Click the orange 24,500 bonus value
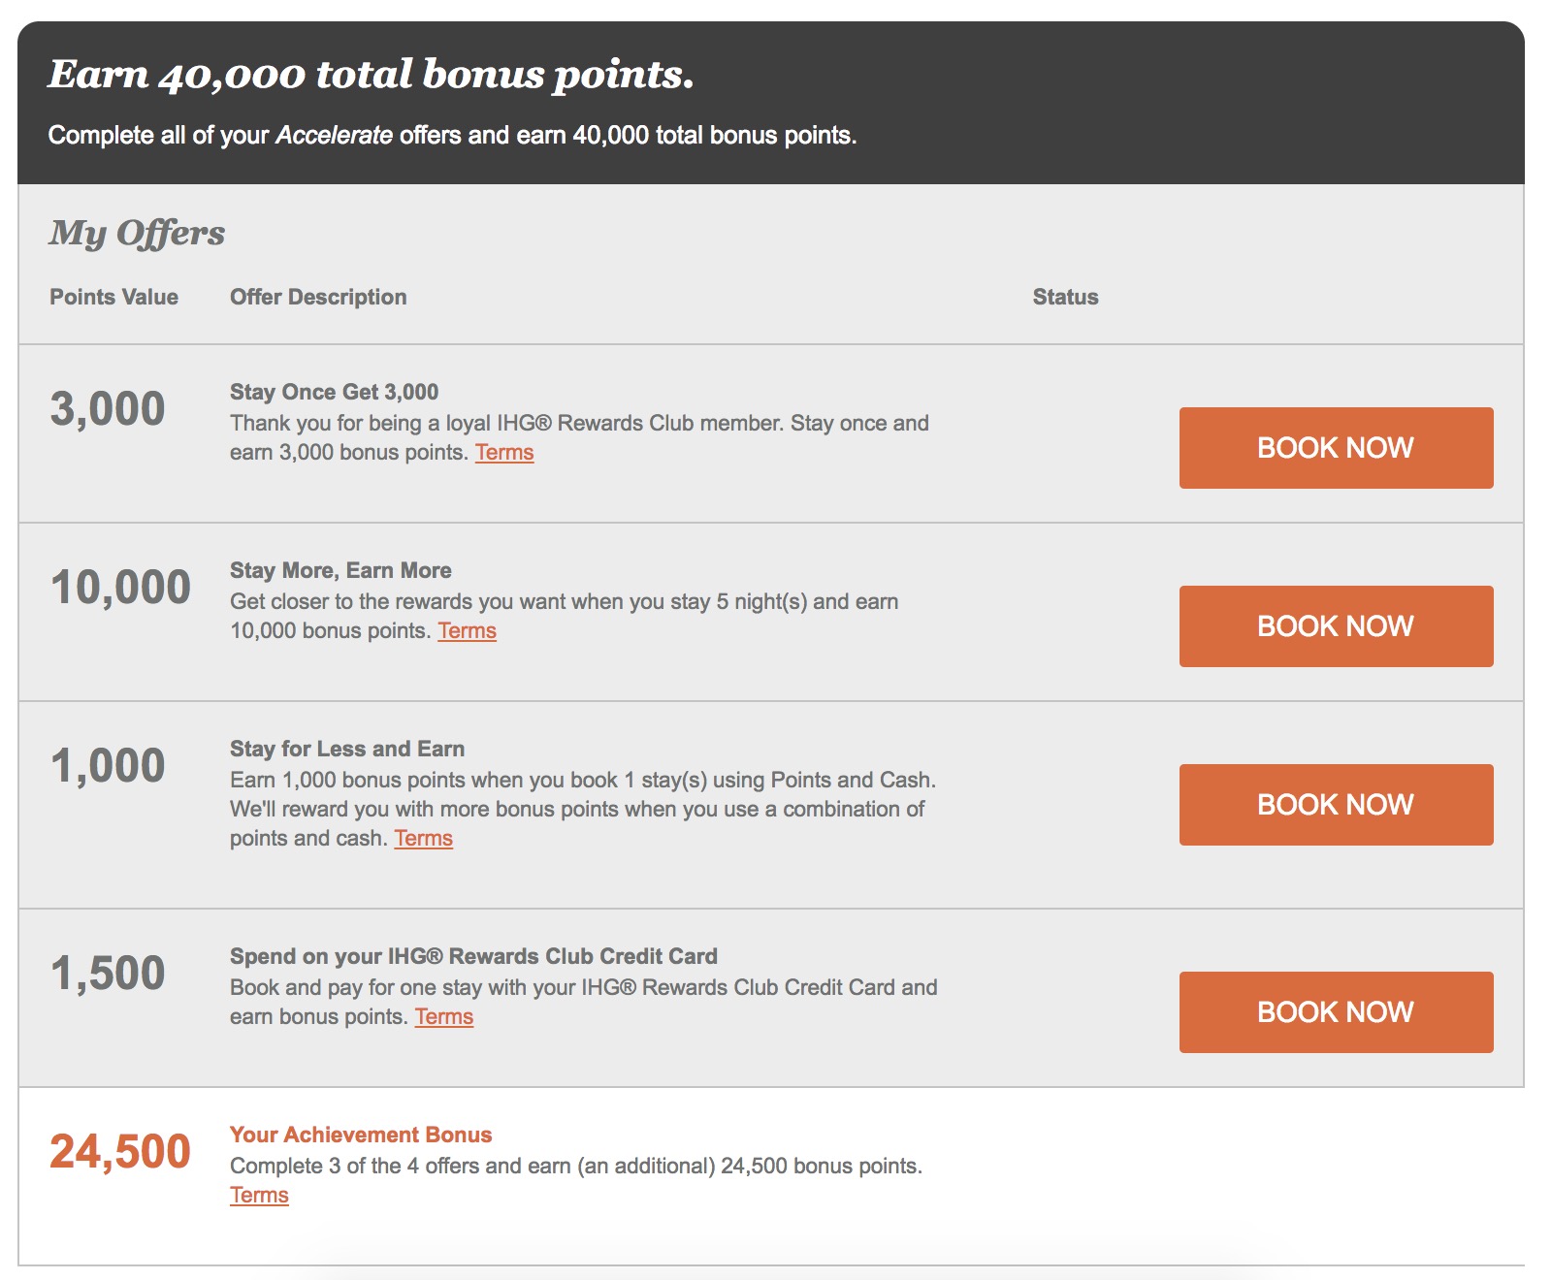Viewport: 1552px width, 1280px height. [120, 1152]
